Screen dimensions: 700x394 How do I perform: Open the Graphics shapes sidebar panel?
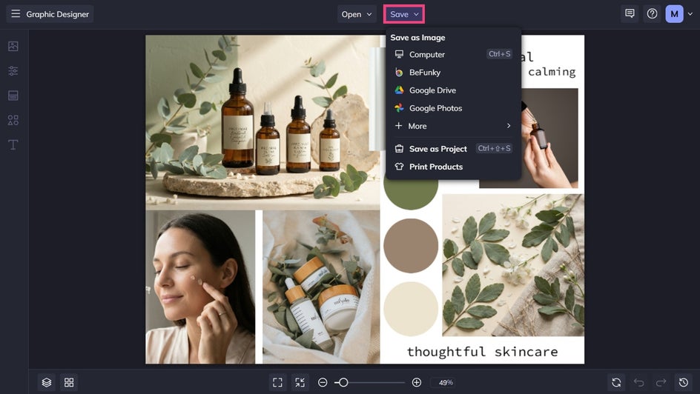(x=13, y=120)
